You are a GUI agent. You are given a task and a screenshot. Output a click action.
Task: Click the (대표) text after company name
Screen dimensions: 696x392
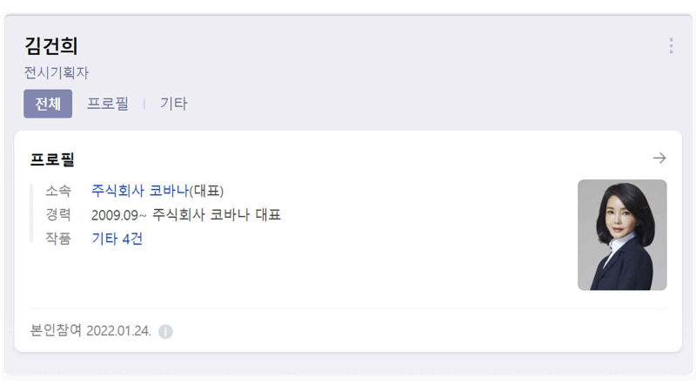(206, 191)
